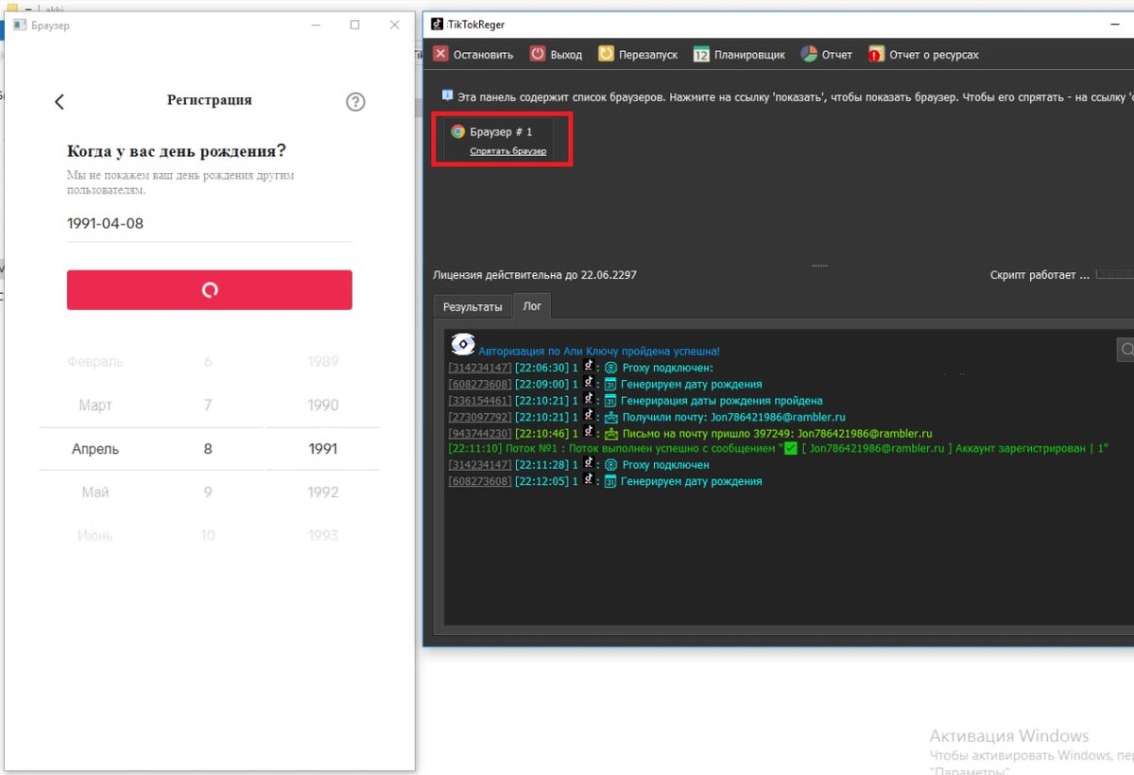Click the calendar scheduler icon
Image resolution: width=1134 pixels, height=775 pixels.
[x=701, y=54]
